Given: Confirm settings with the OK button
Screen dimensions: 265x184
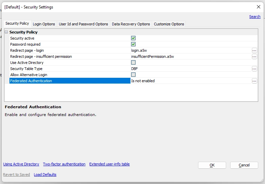Looking at the screenshot, I should 212,165.
